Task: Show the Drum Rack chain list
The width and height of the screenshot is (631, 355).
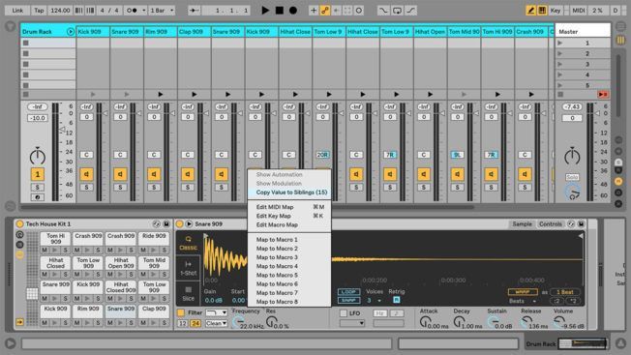Action: 19,245
